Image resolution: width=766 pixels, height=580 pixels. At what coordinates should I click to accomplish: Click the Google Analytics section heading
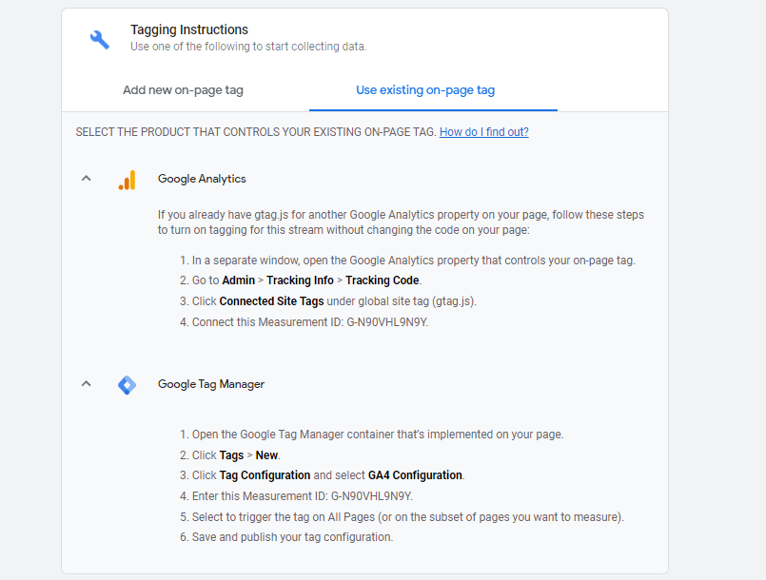click(x=202, y=179)
